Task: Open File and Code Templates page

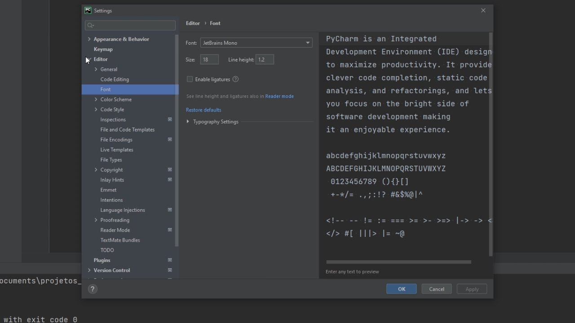Action: [x=127, y=130]
